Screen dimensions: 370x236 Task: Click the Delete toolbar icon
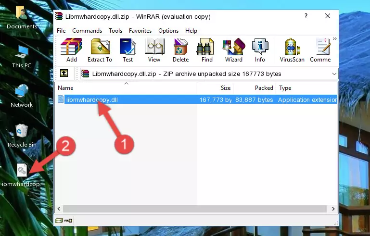pyautogui.click(x=181, y=50)
